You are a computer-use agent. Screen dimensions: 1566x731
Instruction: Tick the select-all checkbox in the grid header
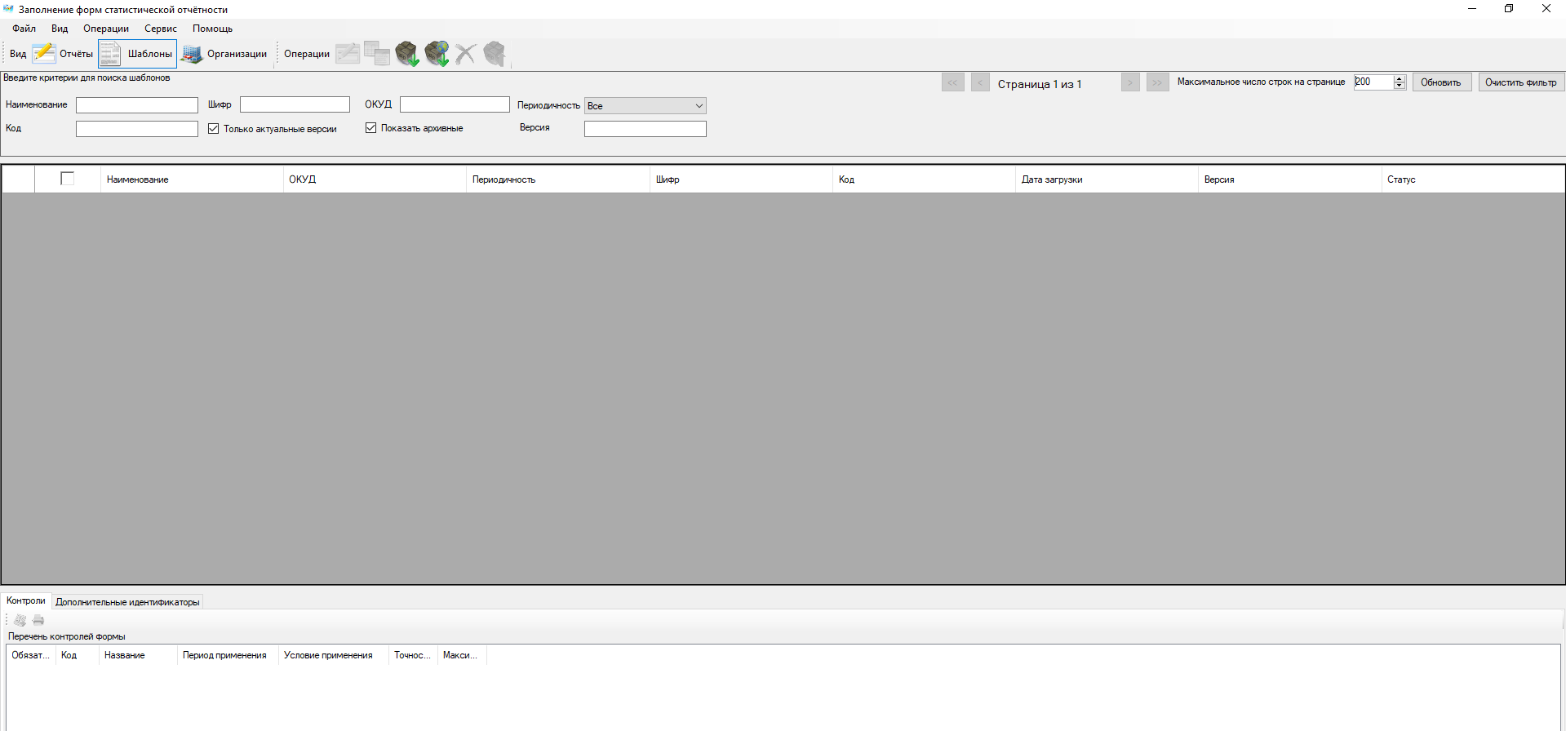68,179
